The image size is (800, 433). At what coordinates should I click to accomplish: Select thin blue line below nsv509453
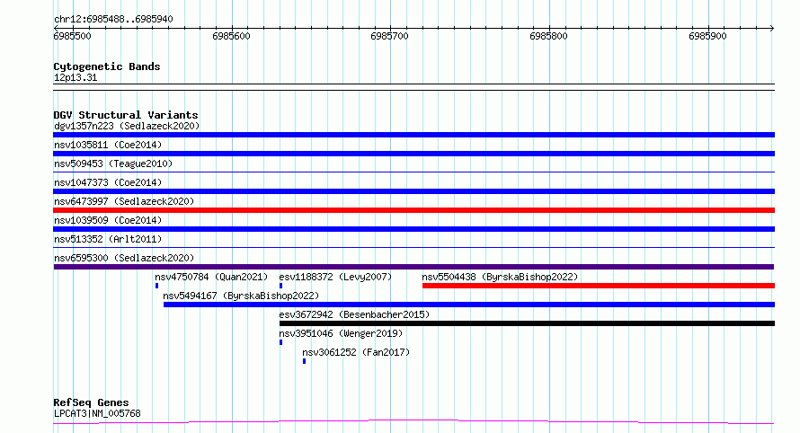(413, 172)
